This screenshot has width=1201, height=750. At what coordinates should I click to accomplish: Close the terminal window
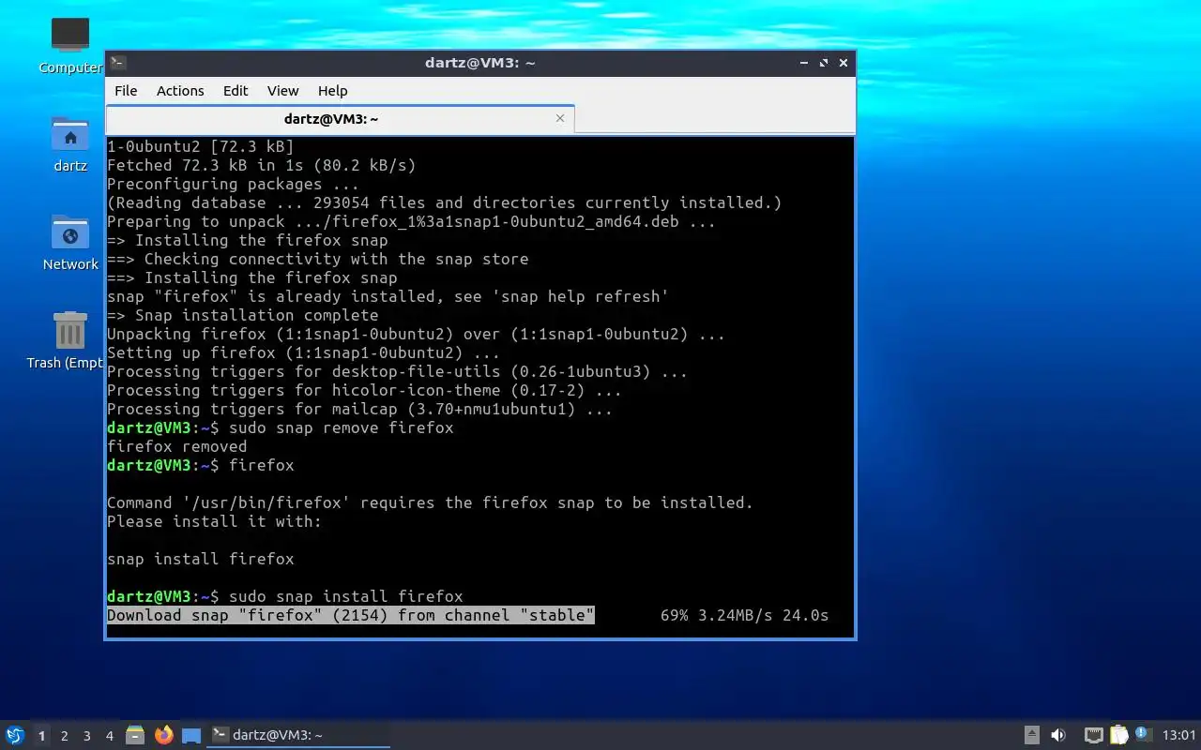844,63
